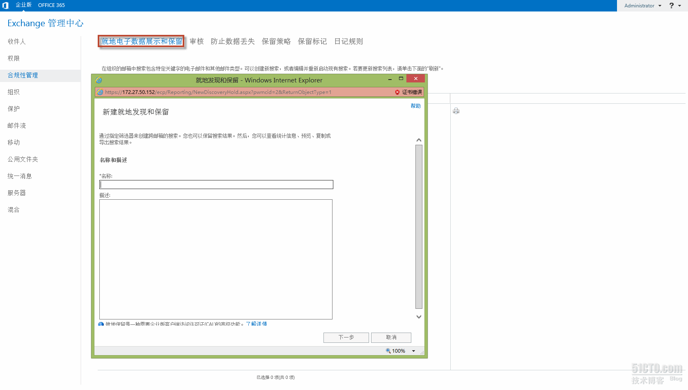Open the 帮助 link in popup

(x=415, y=106)
